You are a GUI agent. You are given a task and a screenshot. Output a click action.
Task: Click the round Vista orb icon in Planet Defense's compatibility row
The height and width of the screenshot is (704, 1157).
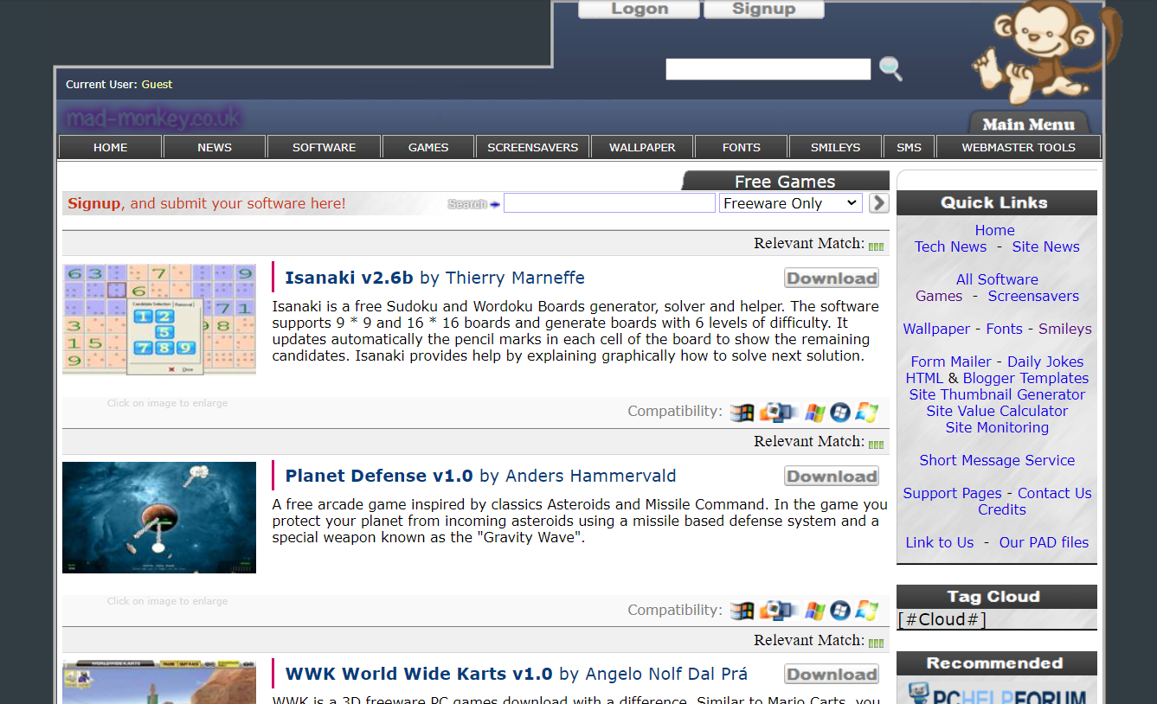click(x=840, y=611)
